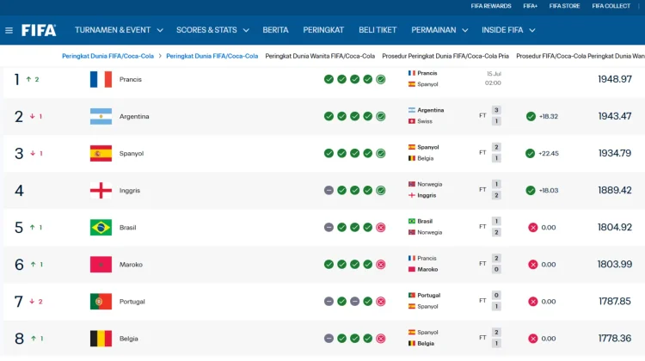Click Argentina's green win check beside +18.32
Image resolution: width=645 pixels, height=361 pixels.
click(531, 116)
